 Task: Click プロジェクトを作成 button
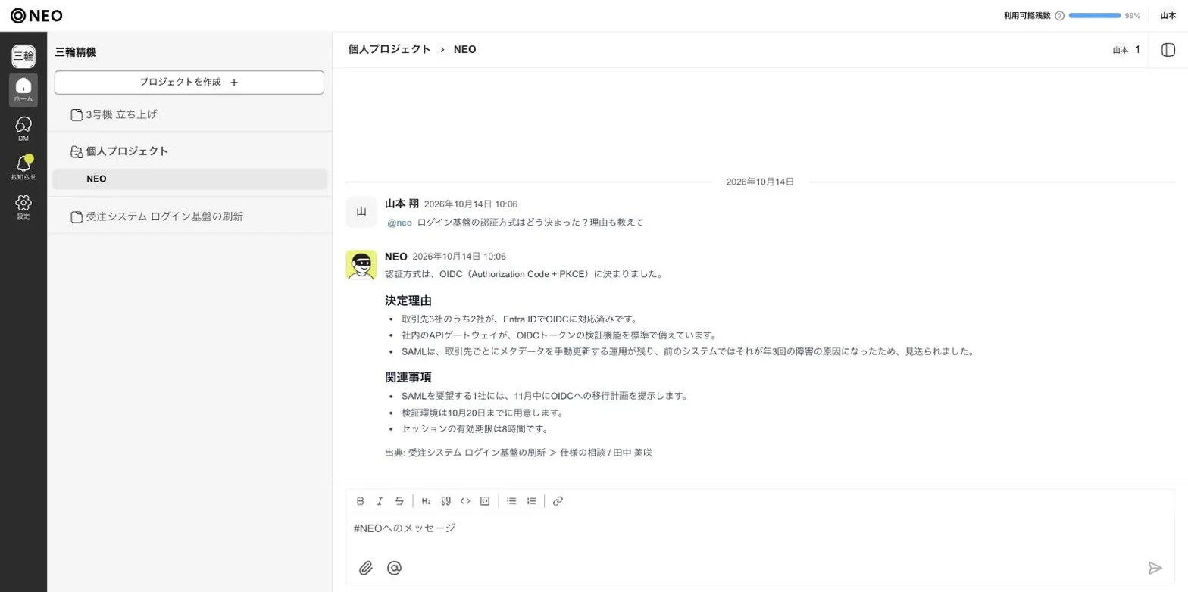click(x=189, y=83)
